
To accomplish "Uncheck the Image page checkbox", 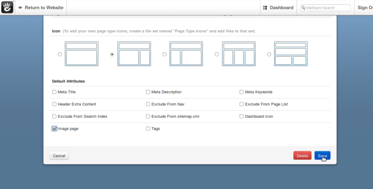I will 54,128.
